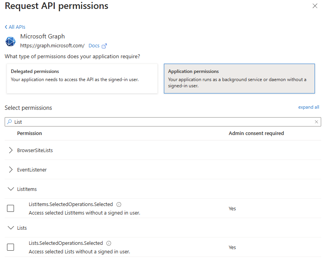This screenshot has height=265, width=327.
Task: Click the EventListener label
Action: [32, 170]
